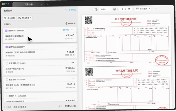Click 发票号码:23124803 text
Screen dimensions: 176x111
(17, 63)
